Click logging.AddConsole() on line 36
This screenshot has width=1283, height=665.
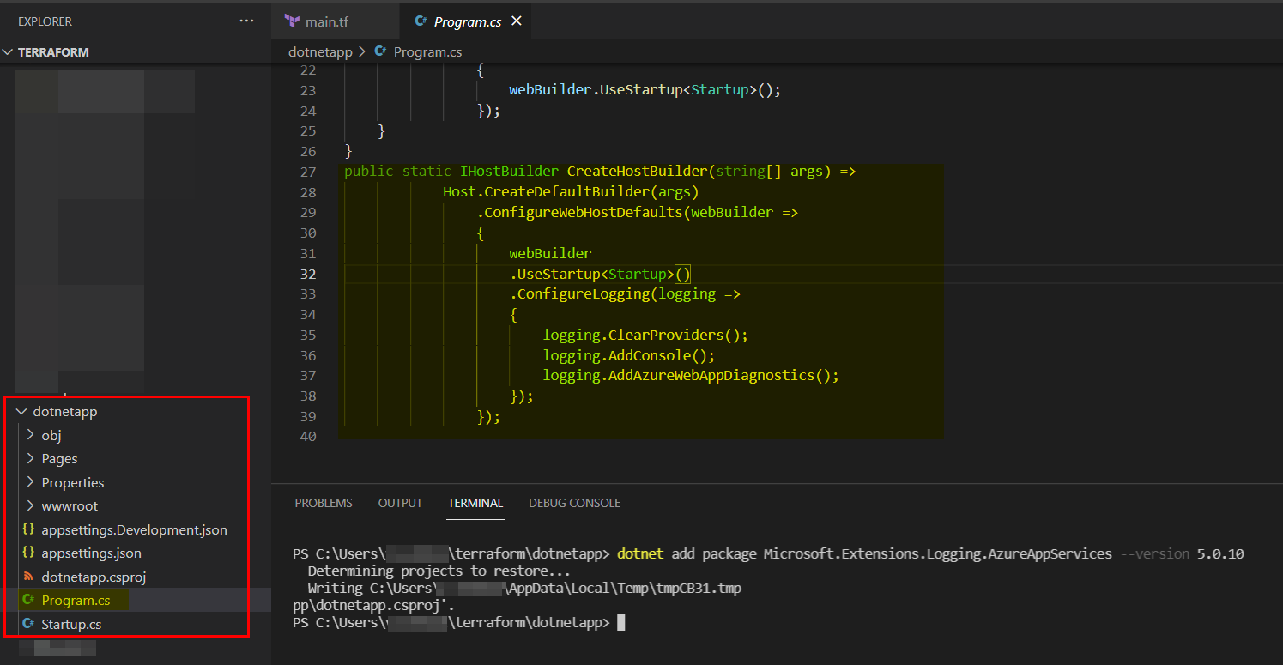pyautogui.click(x=629, y=355)
